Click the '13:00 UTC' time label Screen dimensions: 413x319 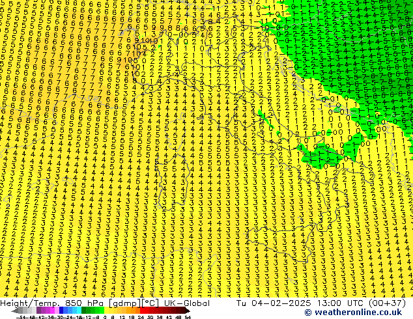tap(339, 303)
